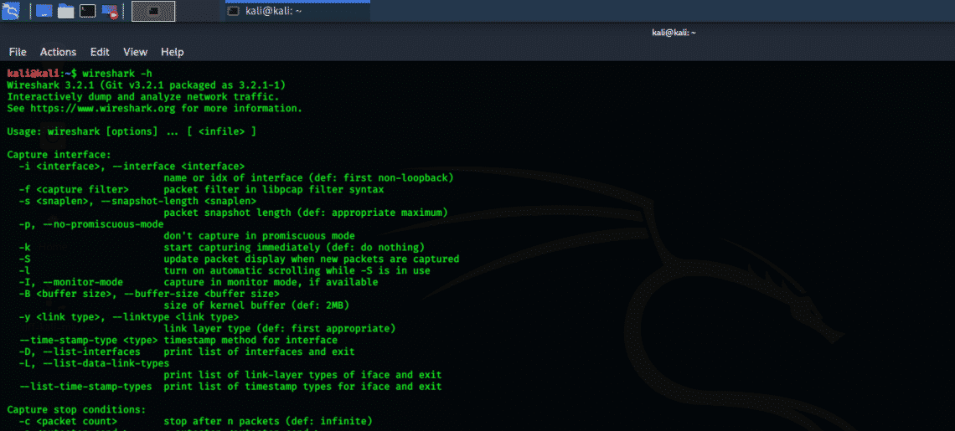The height and width of the screenshot is (431, 955).
Task: Click the '-c <packet count>' option line
Action: click(x=195, y=421)
